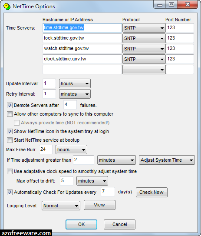Image resolution: width=201 pixels, height=236 pixels.
Task: Open Protocol dropdown for tock.stdtime.gov.tw
Action: pyautogui.click(x=144, y=38)
